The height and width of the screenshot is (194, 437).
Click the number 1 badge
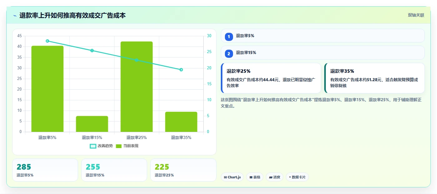(x=229, y=37)
